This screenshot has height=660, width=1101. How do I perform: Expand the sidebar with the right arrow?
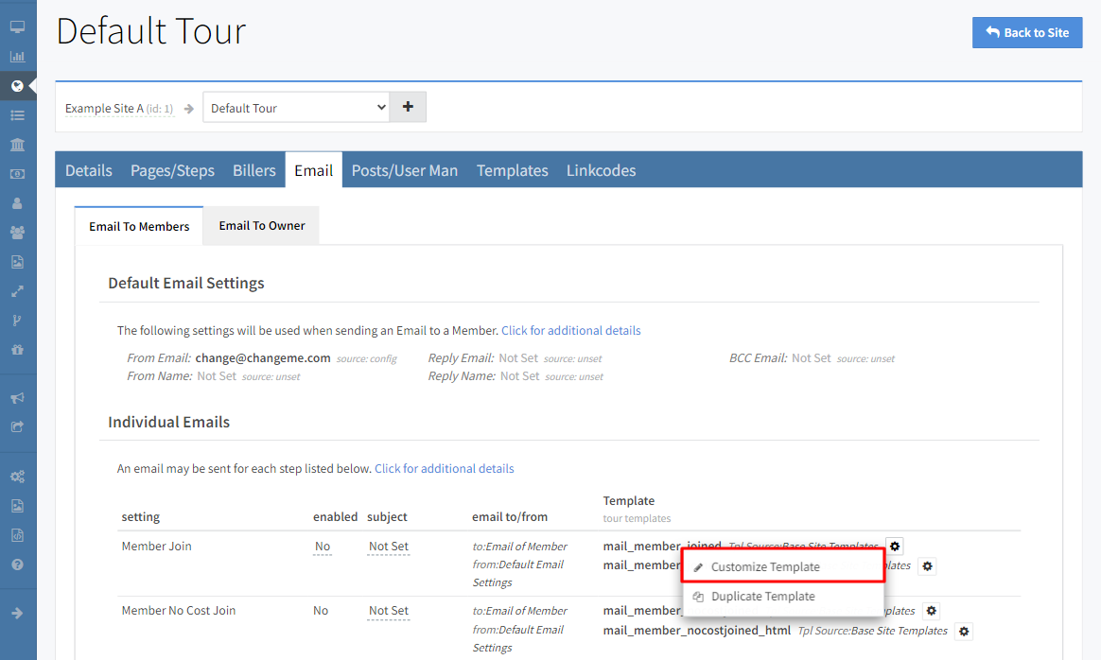point(17,613)
